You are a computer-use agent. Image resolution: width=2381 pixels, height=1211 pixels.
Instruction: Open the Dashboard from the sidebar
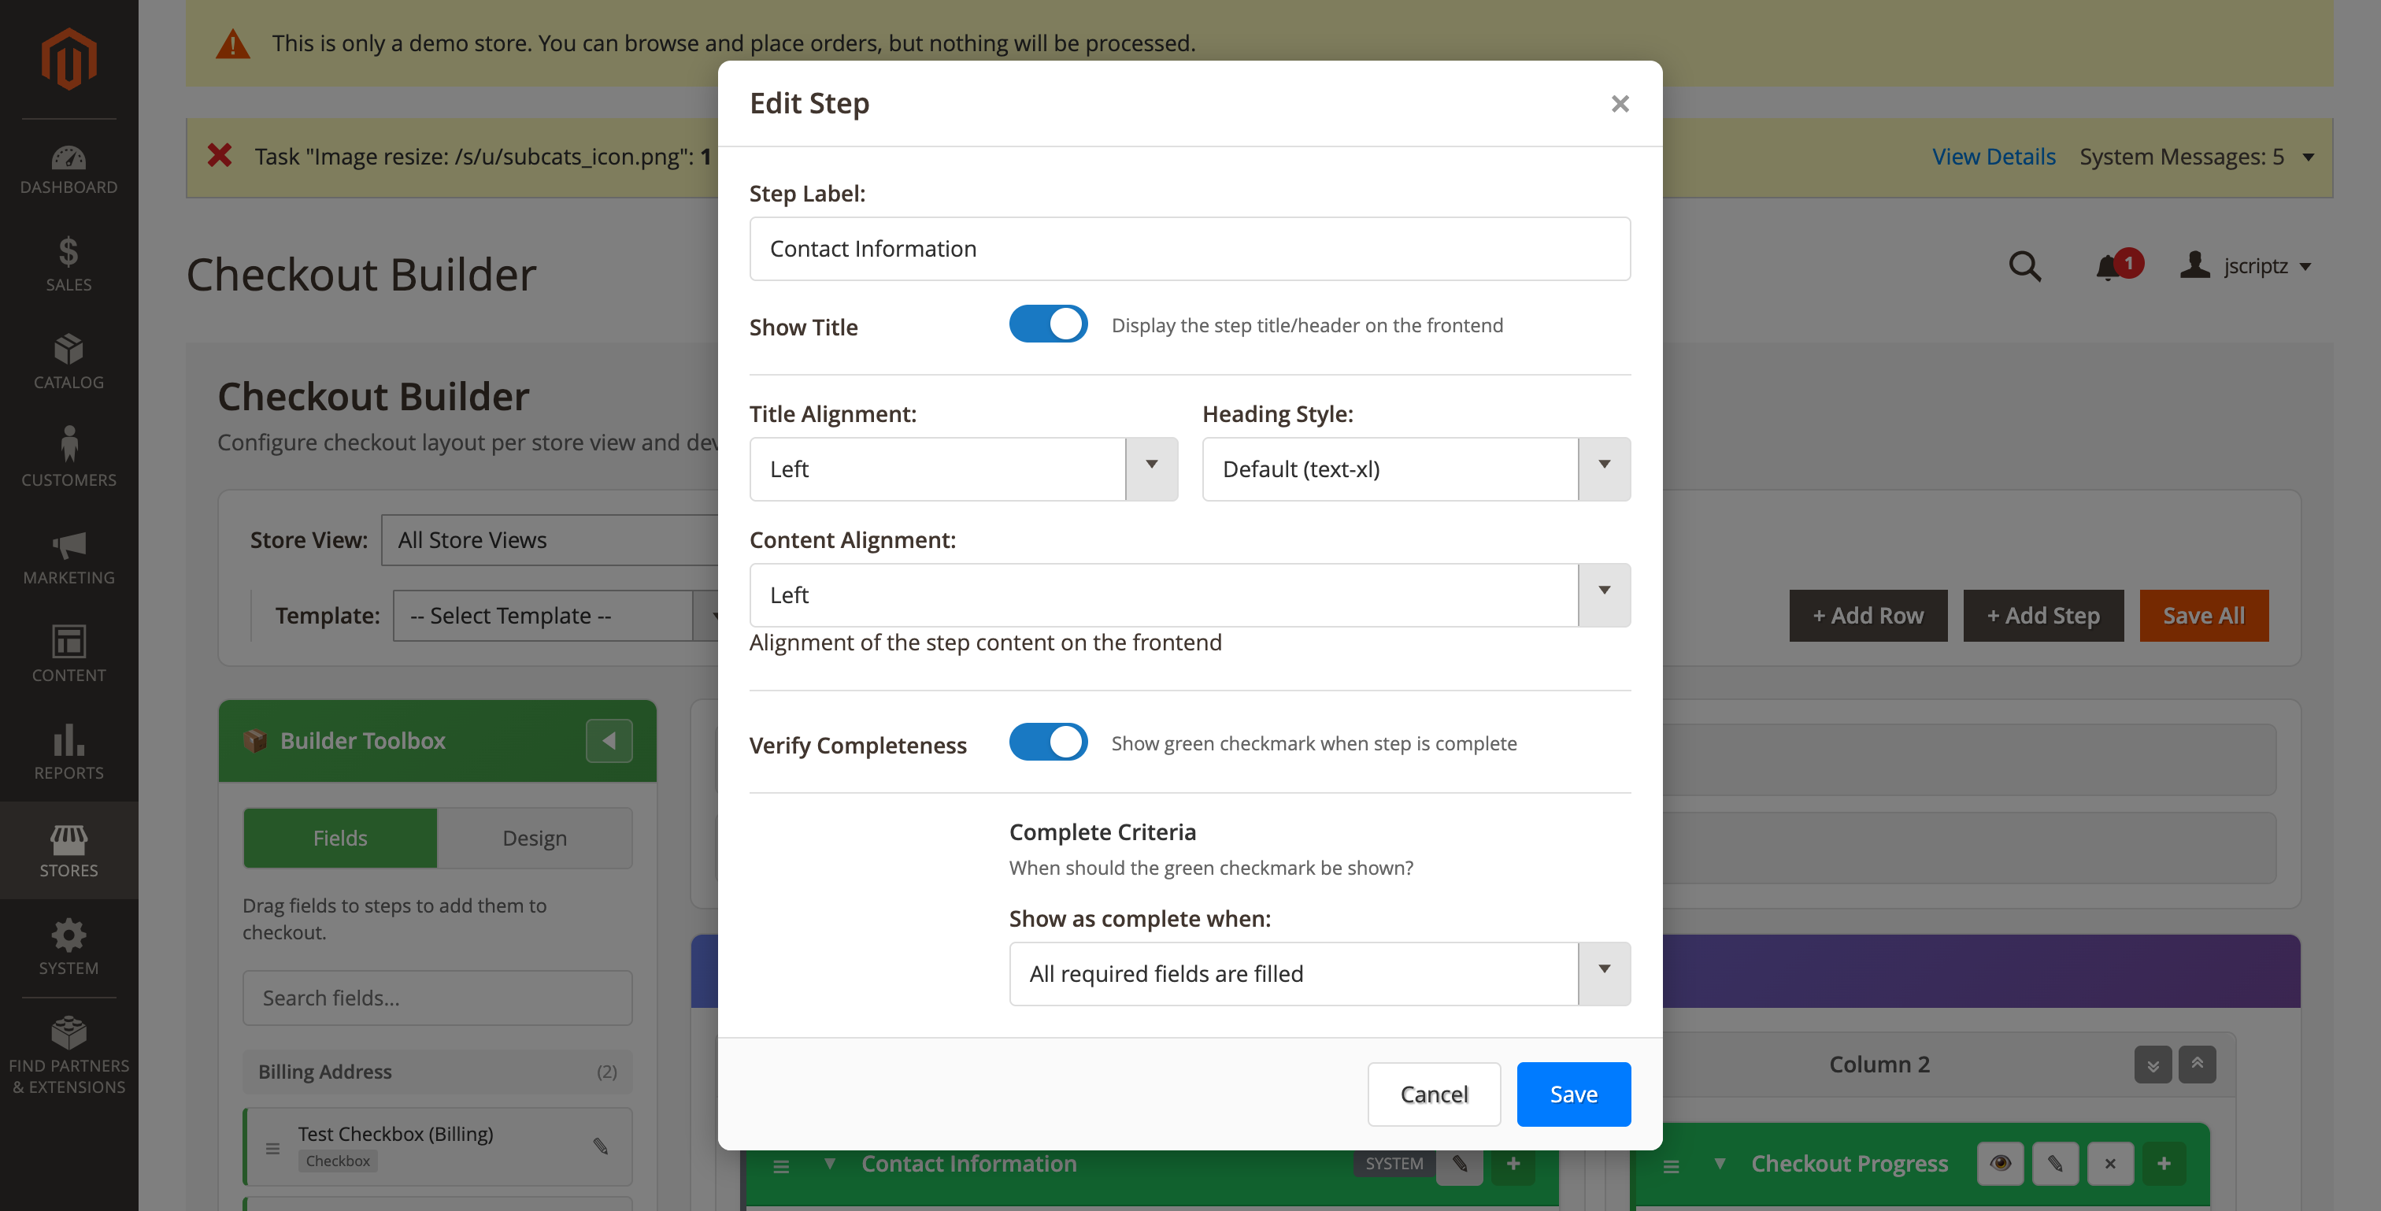pyautogui.click(x=69, y=166)
